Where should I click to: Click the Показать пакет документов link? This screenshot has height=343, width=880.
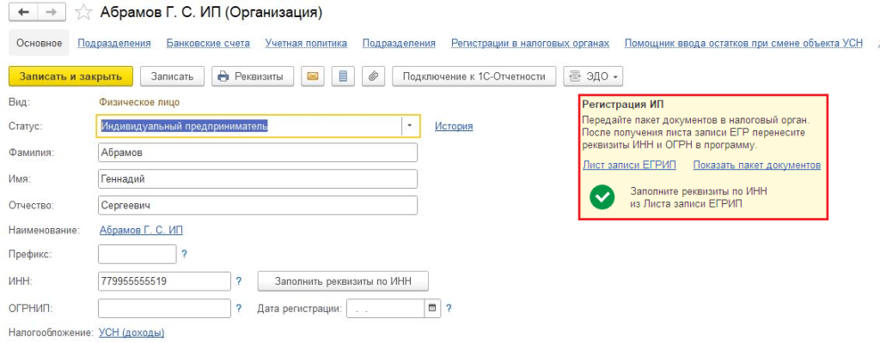point(757,165)
